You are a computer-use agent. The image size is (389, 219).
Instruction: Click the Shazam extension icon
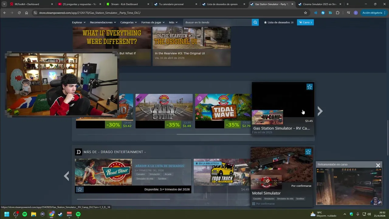pyautogui.click(x=323, y=13)
